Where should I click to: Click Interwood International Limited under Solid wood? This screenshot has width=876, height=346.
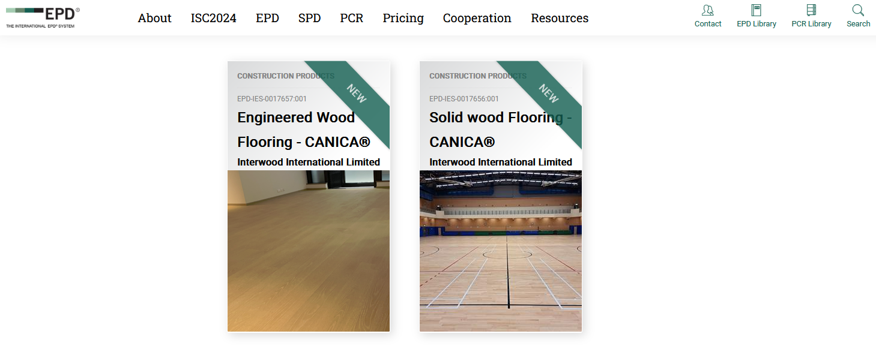[501, 162]
